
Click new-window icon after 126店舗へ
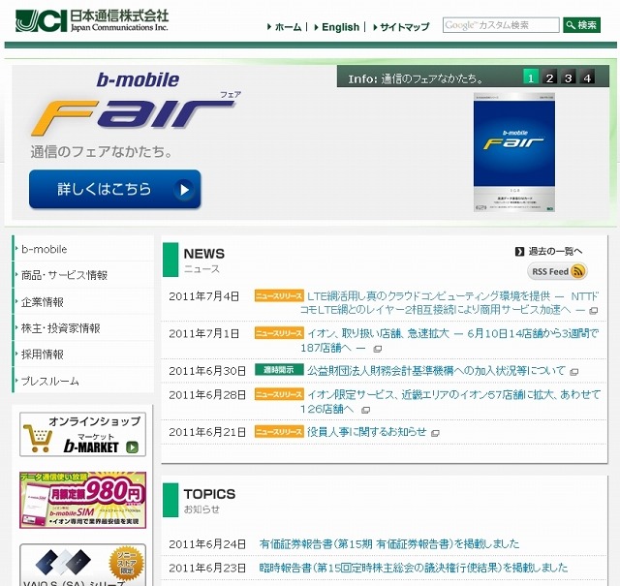pyautogui.click(x=366, y=410)
